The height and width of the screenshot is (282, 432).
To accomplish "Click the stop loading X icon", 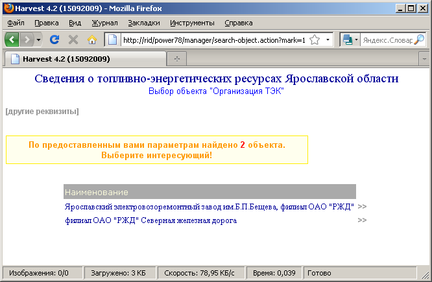I will 73,40.
